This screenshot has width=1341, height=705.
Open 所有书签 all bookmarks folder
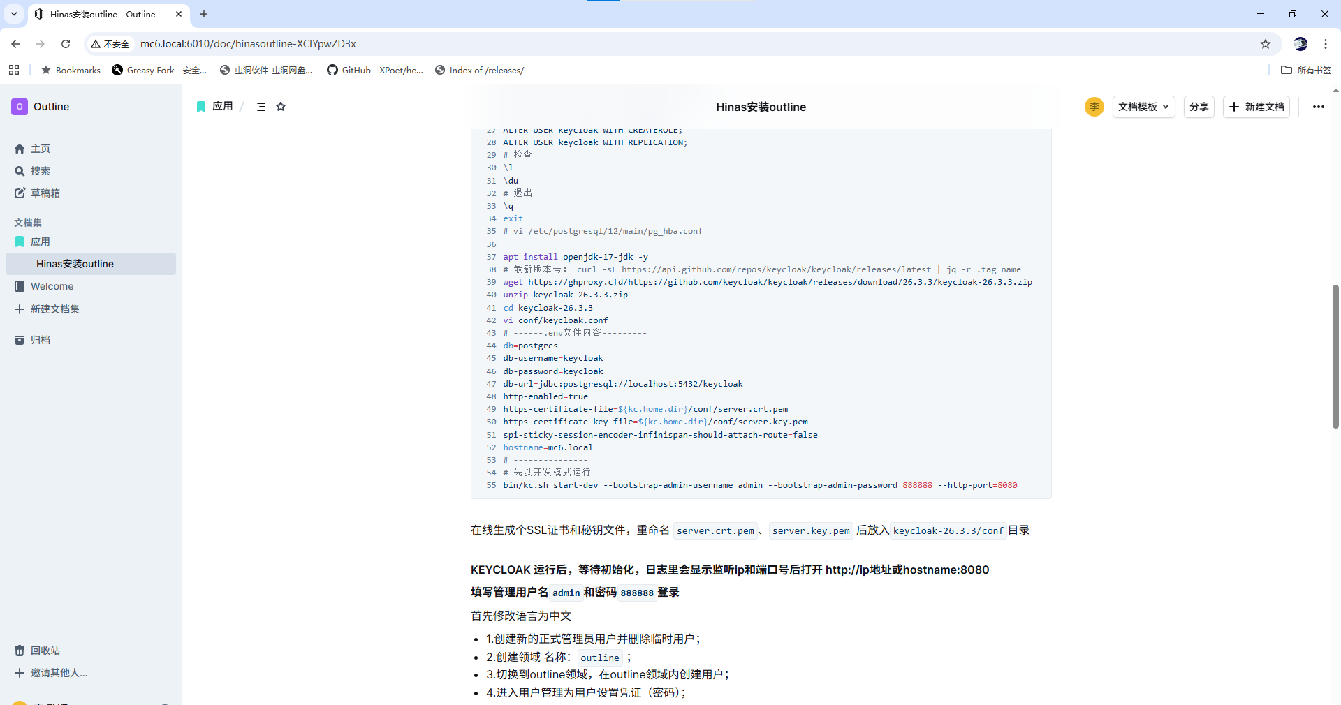1306,70
